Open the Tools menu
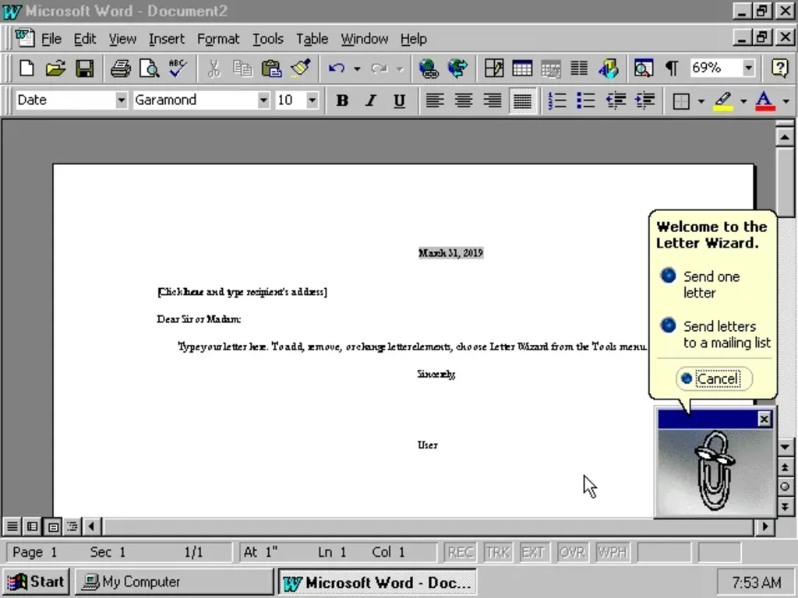This screenshot has width=798, height=598. click(x=268, y=39)
